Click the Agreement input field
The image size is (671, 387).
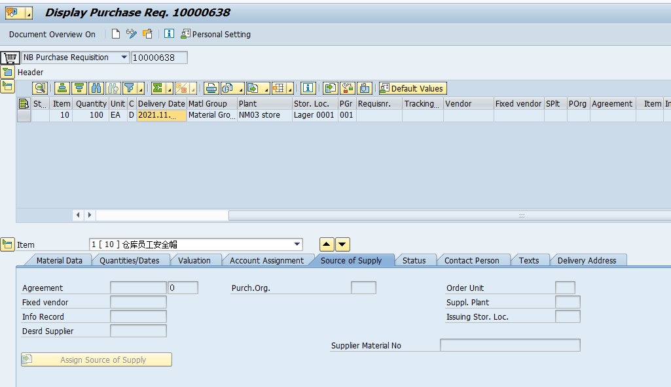(x=138, y=288)
